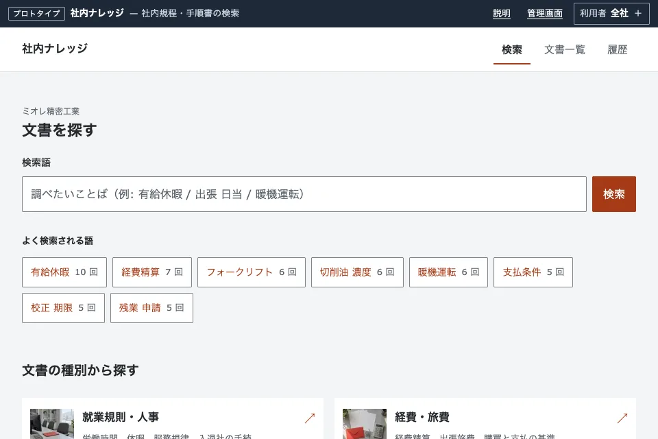The width and height of the screenshot is (658, 439).
Task: Select the 残業 申請 5回 keyword chip
Action: point(151,308)
